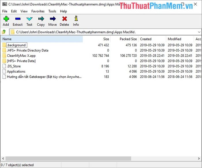The width and height of the screenshot is (202, 168).
Task: Click the Move toolbar icon
Action: (53, 19)
